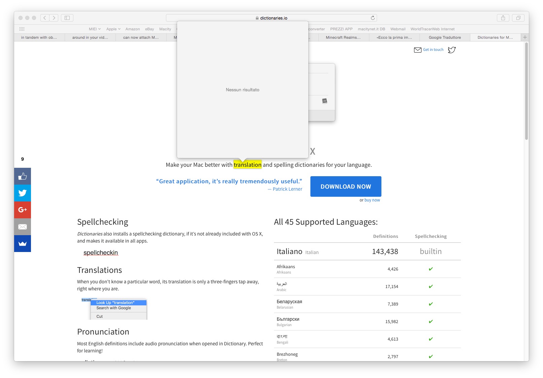The width and height of the screenshot is (543, 378).
Task: Show all tabs overview
Action: (518, 18)
